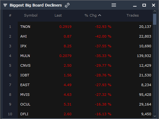159x119 pixels.
Task: Maximize the decliners window
Action: (x=144, y=5)
